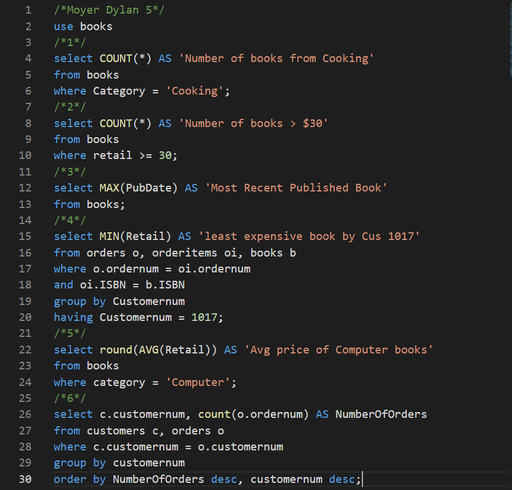The height and width of the screenshot is (490, 512).
Task: Click 'MIN(Retail)' function call
Action: 135,236
